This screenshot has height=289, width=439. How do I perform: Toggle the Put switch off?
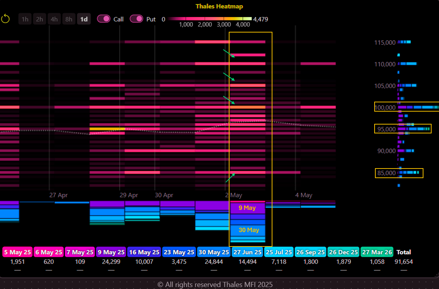[136, 19]
